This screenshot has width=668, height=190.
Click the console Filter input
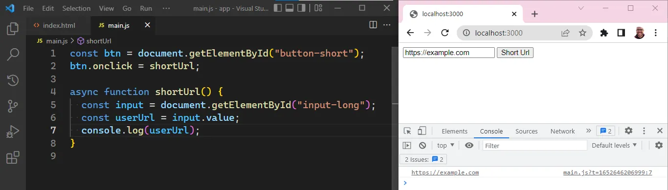point(534,145)
